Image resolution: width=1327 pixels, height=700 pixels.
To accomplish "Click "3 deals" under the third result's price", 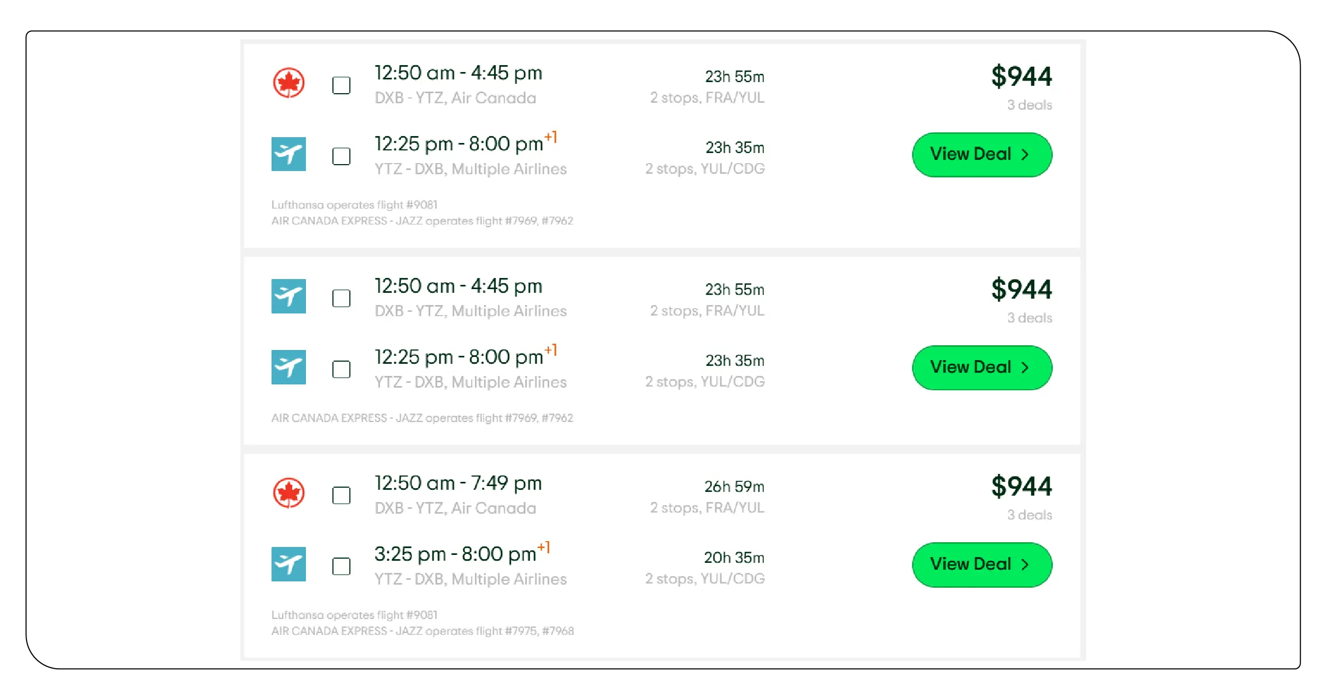I will click(x=1029, y=515).
